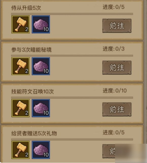Click 前往 button for 给贤者赠送5次礼物 quest
147x163 pixels.
coord(109,151)
